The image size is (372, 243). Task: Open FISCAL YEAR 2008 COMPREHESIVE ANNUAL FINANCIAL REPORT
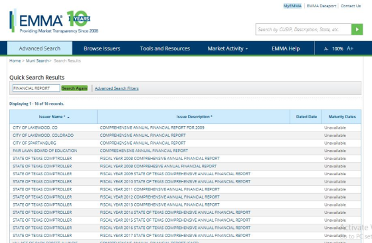(158, 166)
